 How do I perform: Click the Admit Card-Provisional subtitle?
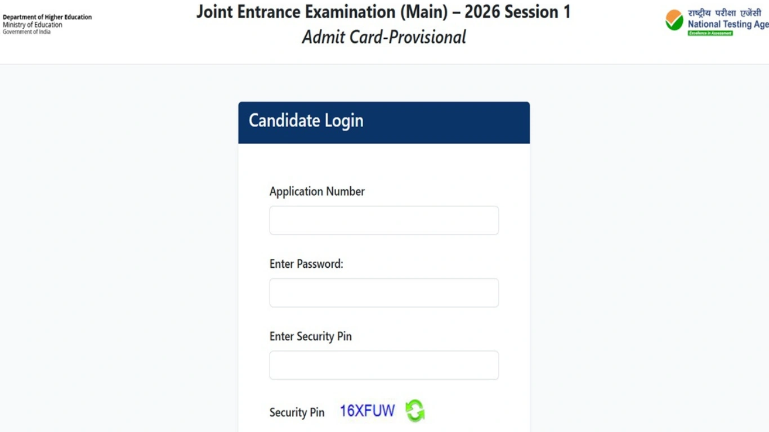[x=384, y=37]
